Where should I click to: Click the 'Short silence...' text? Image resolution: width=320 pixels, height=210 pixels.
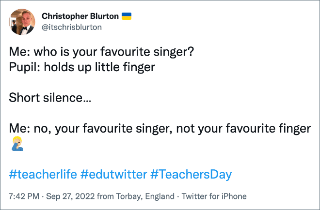(50, 97)
